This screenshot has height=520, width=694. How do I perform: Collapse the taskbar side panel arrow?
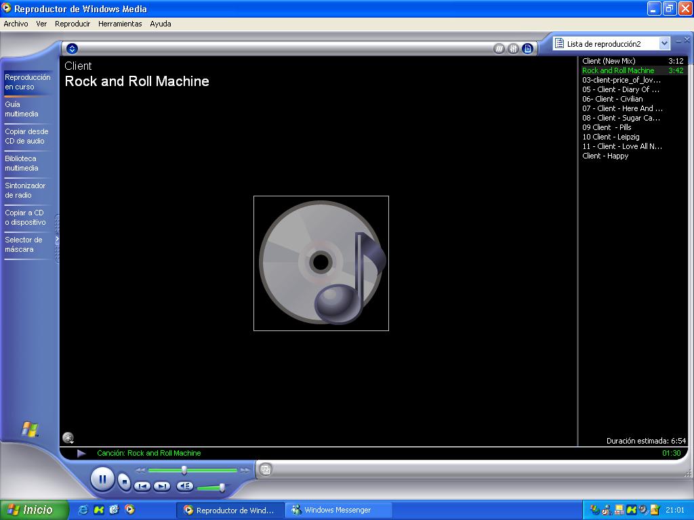57,239
